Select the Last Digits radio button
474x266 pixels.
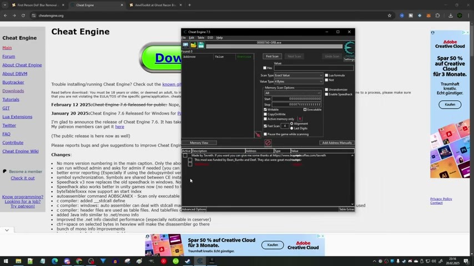292,129
